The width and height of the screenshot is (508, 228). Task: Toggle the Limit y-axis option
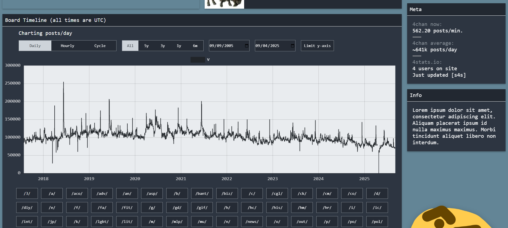point(317,46)
